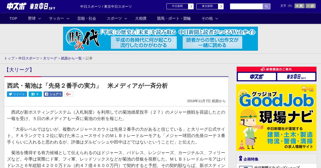Screen dimensions: 321x168
Task: Click the 東京中日スポーツ logo in header
Action: click(x=43, y=6)
